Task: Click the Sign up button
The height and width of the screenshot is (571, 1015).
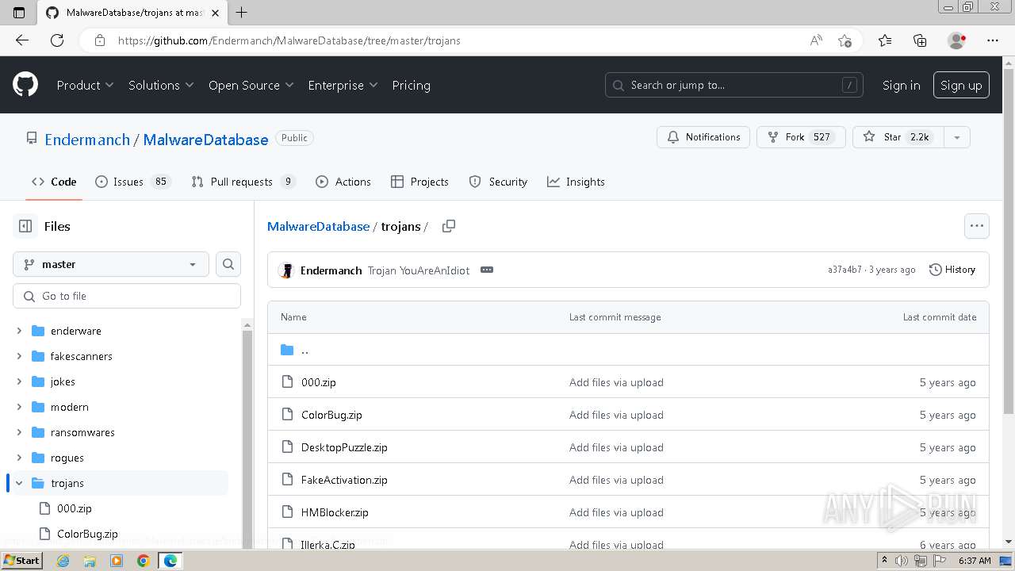Action: [x=961, y=85]
